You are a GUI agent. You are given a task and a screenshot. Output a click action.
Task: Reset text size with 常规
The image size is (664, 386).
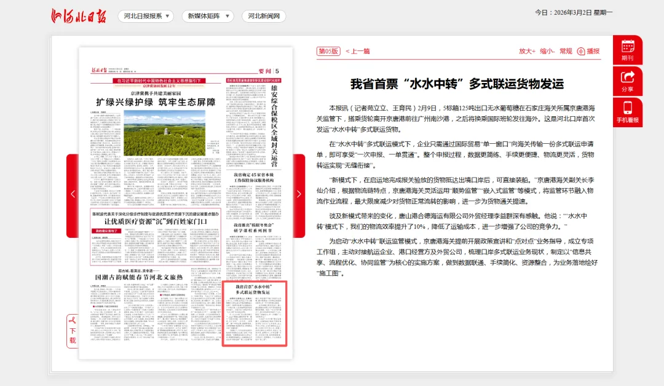coord(566,51)
